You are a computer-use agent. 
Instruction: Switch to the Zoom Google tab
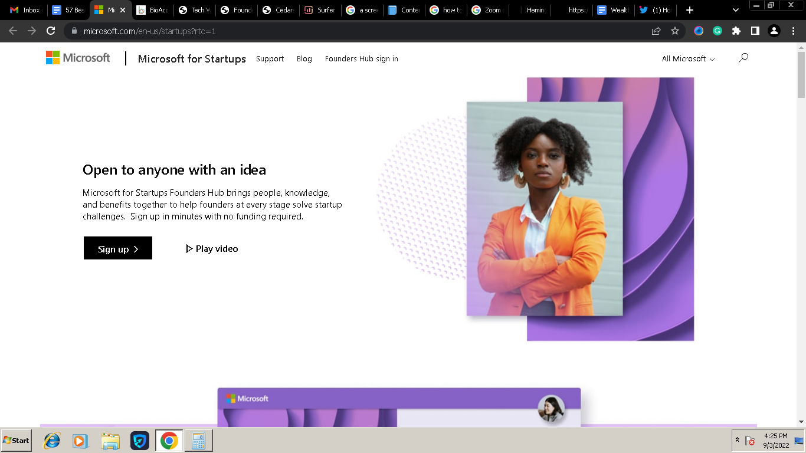[x=487, y=10]
